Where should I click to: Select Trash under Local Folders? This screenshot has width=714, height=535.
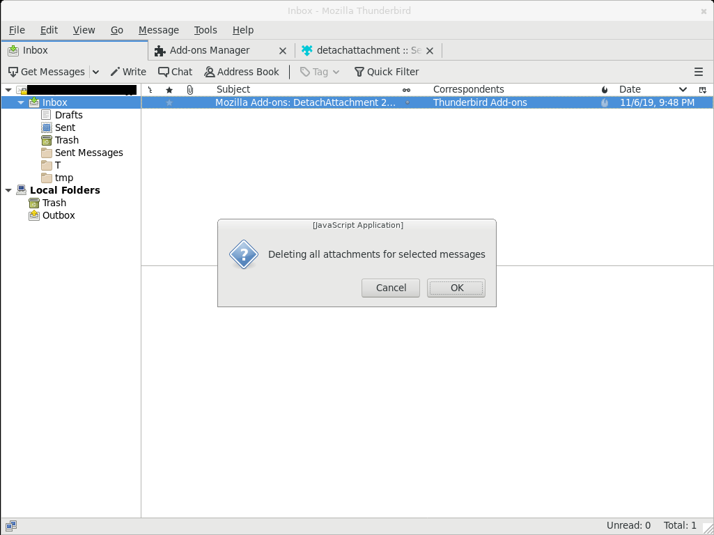click(54, 203)
